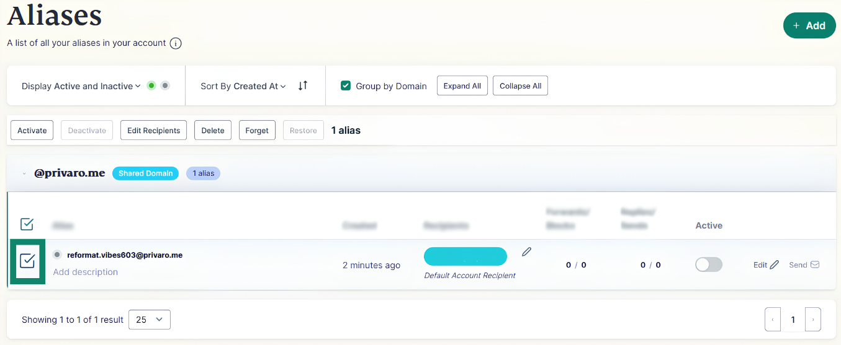
Task: Click the Edit Recipients button
Action: (153, 130)
